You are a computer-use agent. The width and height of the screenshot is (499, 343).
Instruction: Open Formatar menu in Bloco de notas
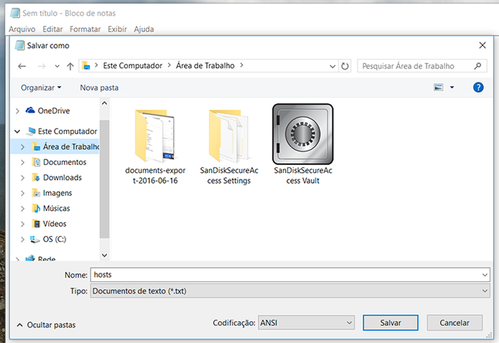(85, 29)
